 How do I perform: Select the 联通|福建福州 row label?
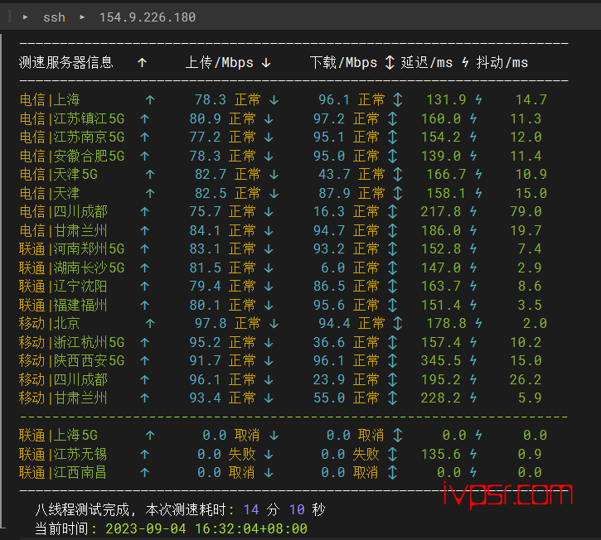coord(63,306)
